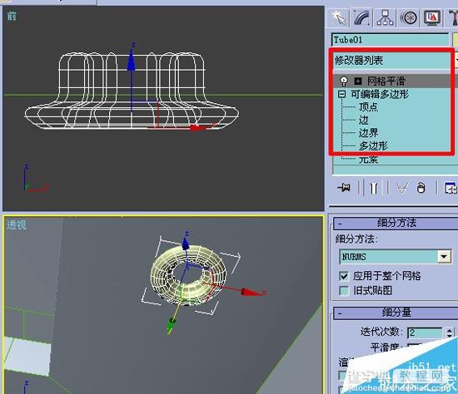
Task: Open the Hierarchy command panel tab
Action: (385, 17)
